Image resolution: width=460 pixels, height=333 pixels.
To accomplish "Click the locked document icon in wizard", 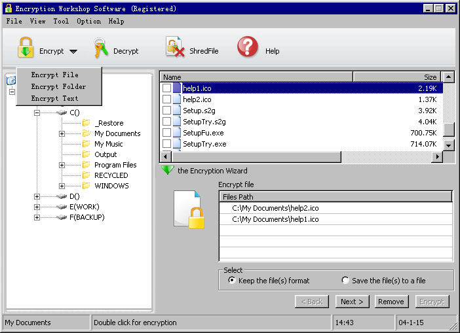I will point(189,209).
